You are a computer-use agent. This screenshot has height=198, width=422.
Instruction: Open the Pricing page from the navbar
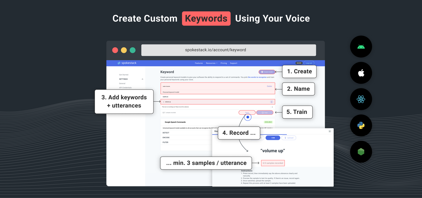click(x=224, y=63)
